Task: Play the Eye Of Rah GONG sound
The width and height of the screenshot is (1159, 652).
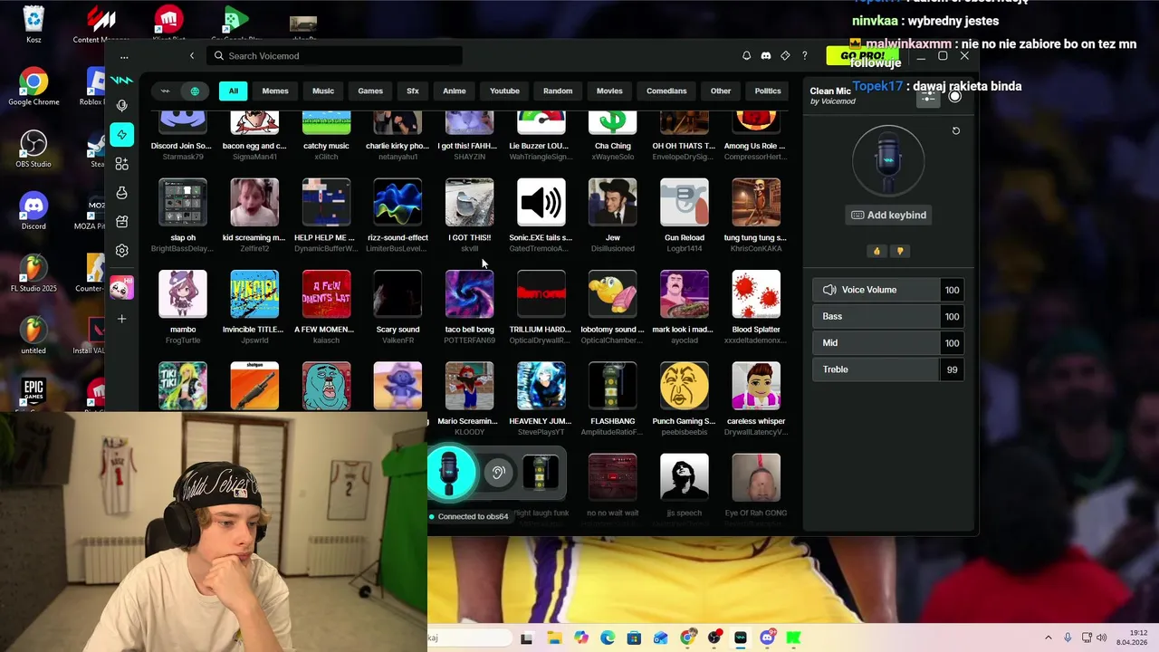Action: 756,477
